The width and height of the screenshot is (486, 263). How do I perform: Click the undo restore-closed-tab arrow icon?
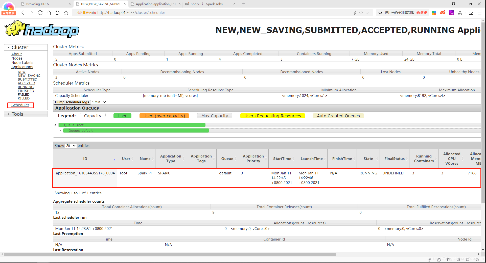pos(57,13)
